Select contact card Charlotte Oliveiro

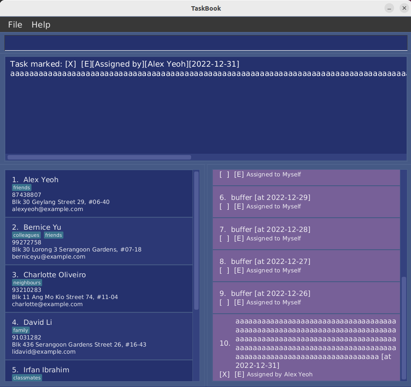pos(99,289)
